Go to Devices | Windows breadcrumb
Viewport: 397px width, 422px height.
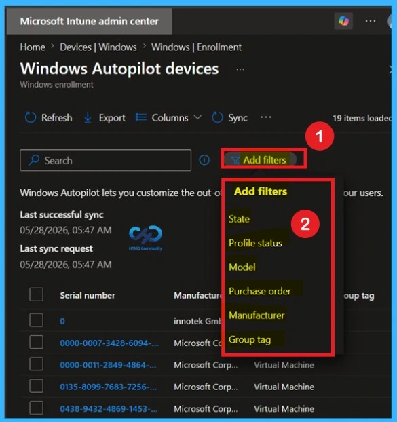pos(98,47)
